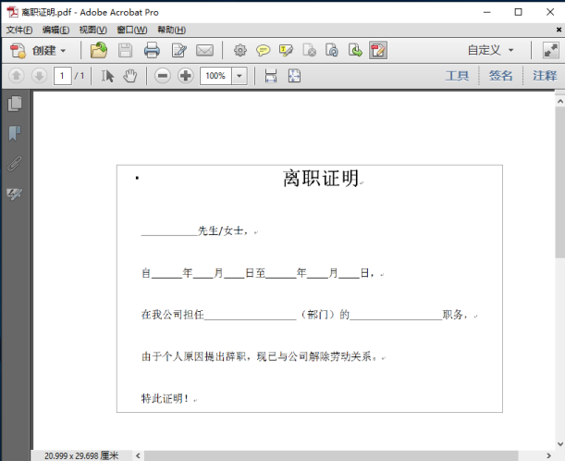Image resolution: width=565 pixels, height=461 pixels.
Task: Click the 特此证明！ text line
Action: pos(165,399)
